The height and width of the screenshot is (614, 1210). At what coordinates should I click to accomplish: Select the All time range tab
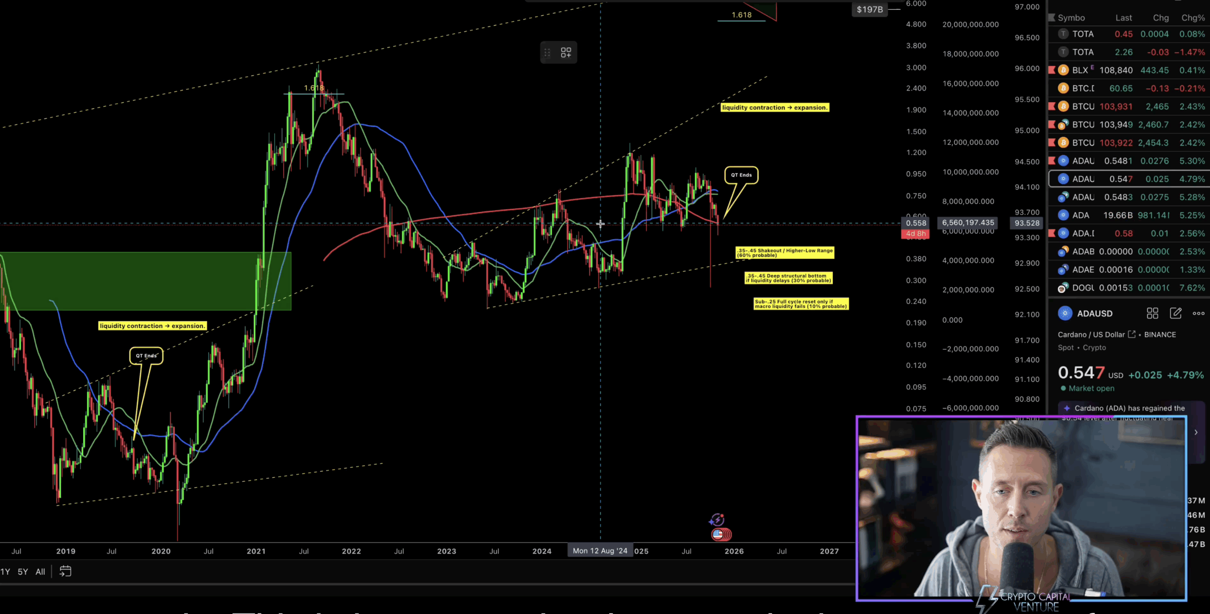pos(40,571)
